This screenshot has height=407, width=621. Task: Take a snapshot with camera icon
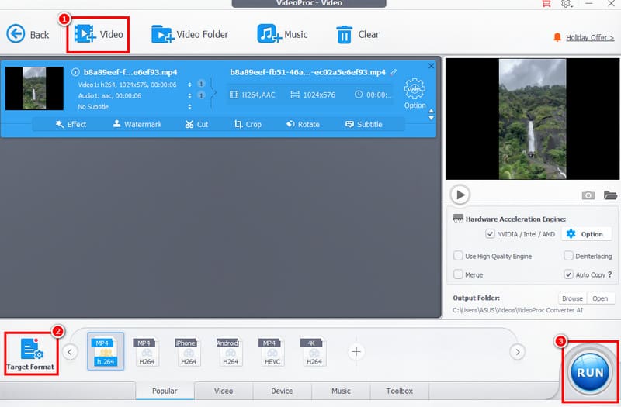coord(588,195)
